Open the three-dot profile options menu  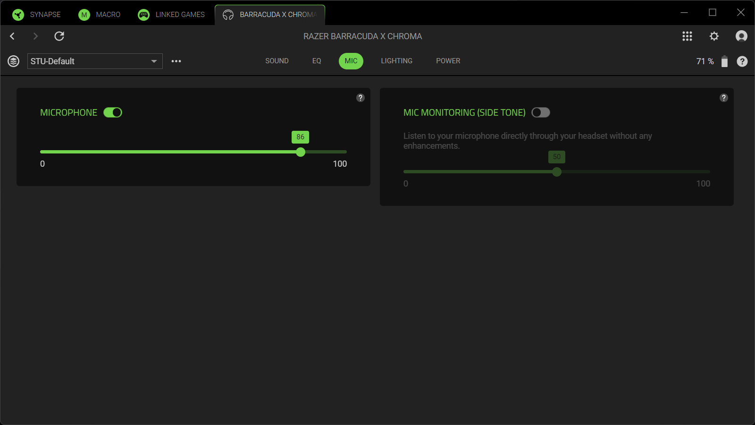pos(176,61)
